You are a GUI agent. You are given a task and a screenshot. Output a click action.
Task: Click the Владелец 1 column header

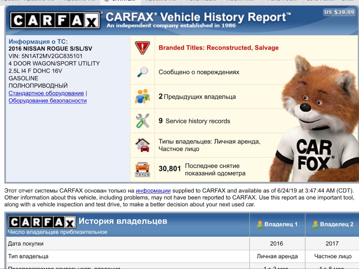[x=277, y=225]
